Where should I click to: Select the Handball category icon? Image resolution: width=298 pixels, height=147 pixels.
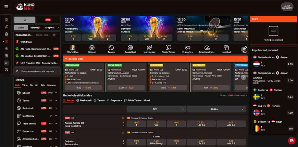pyautogui.click(x=226, y=49)
